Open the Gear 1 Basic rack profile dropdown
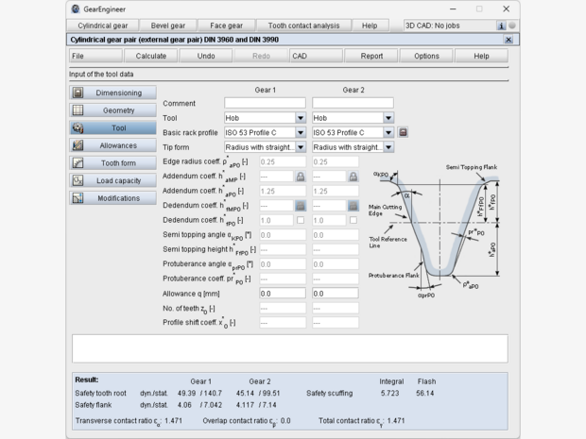Viewport: 586px width, 439px height. click(301, 133)
